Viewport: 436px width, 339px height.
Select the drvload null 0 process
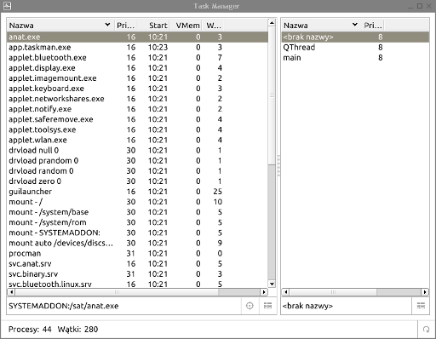pyautogui.click(x=137, y=150)
